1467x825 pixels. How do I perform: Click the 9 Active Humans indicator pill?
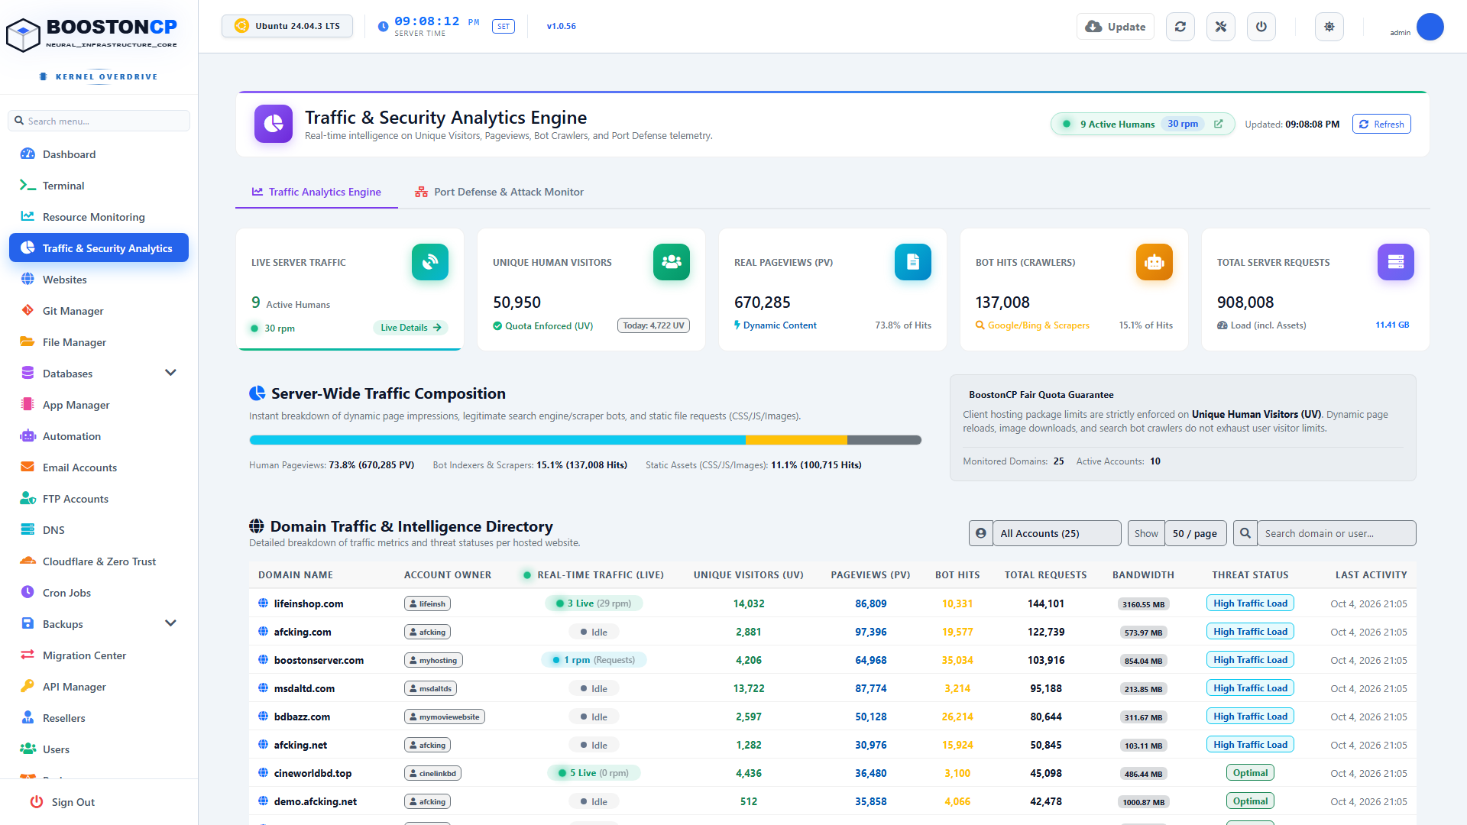pyautogui.click(x=1142, y=124)
